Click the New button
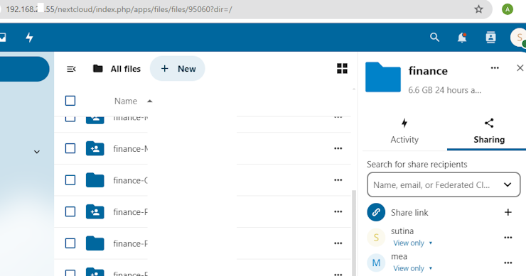The image size is (526, 276). [178, 69]
